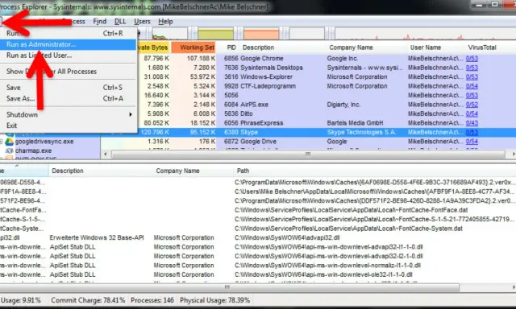Open VirusTotal link for Windows-Explorer row
This screenshot has width=516, height=309.
tap(472, 76)
